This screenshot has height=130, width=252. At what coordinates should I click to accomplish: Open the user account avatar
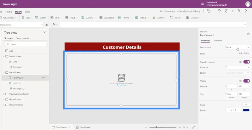pos(248,4)
